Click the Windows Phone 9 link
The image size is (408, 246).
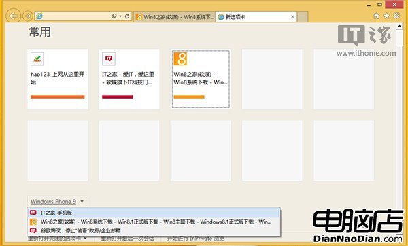[x=53, y=202]
